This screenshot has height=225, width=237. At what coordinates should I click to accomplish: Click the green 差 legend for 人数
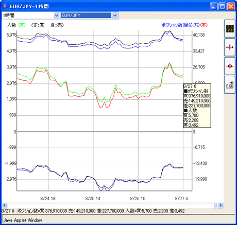point(22,25)
